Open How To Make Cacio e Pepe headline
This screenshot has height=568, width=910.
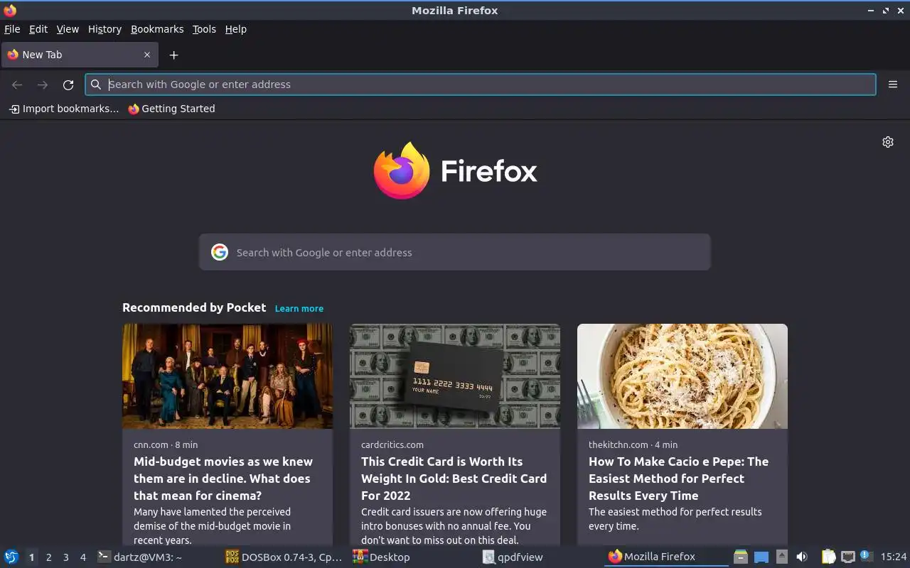coord(678,479)
